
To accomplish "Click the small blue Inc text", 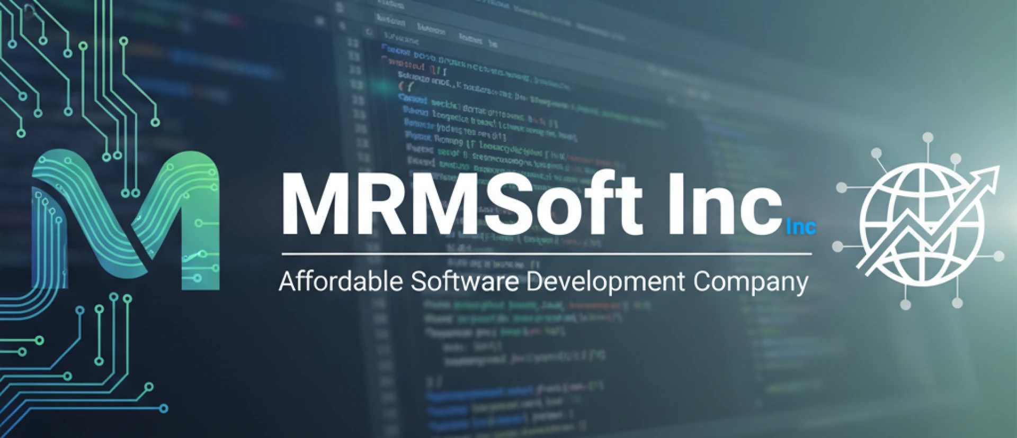I will coord(801,226).
